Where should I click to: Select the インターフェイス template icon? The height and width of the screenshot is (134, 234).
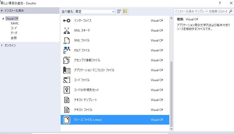coord(66,21)
